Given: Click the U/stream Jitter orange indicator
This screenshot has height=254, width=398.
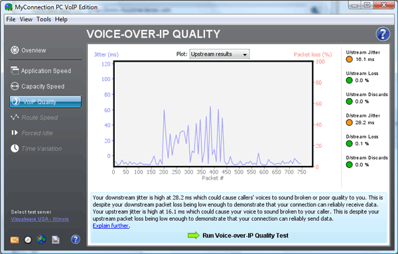Looking at the screenshot, I should point(350,60).
